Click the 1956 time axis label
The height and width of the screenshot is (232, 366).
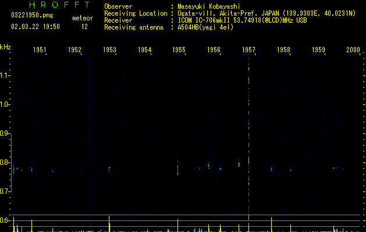coord(214,50)
